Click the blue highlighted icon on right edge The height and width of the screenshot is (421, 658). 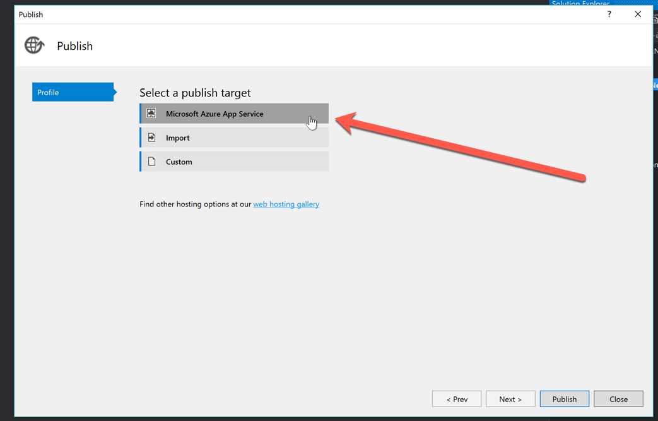click(x=655, y=84)
